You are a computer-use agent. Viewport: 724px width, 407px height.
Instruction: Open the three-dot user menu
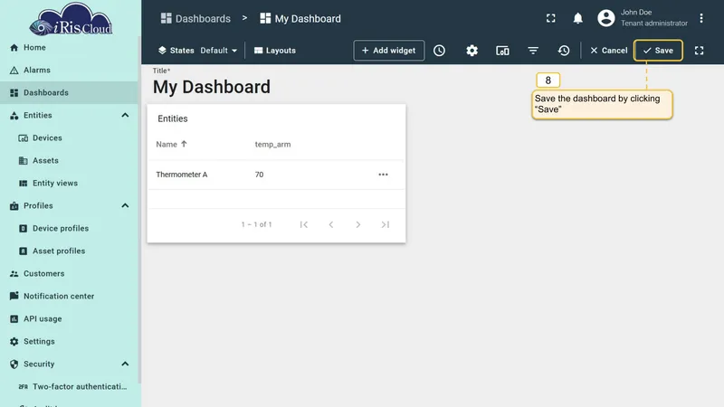pos(700,18)
